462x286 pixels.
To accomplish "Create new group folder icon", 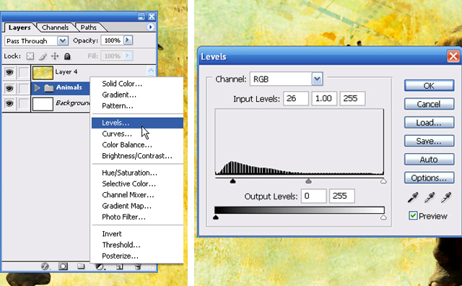I will coord(81,266).
